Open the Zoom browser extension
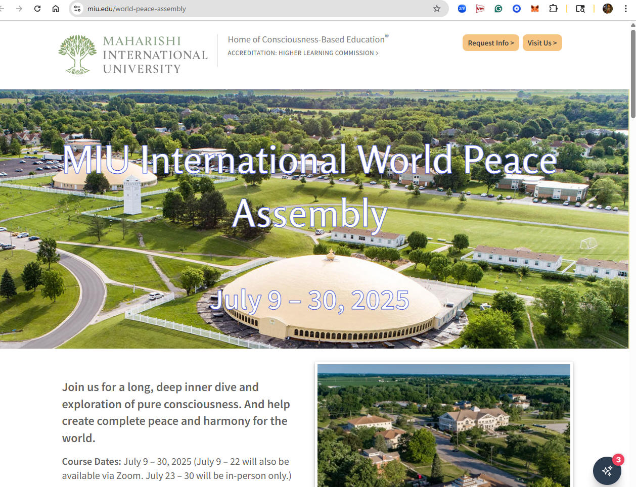Screen dimensions: 636x487 click(462, 9)
